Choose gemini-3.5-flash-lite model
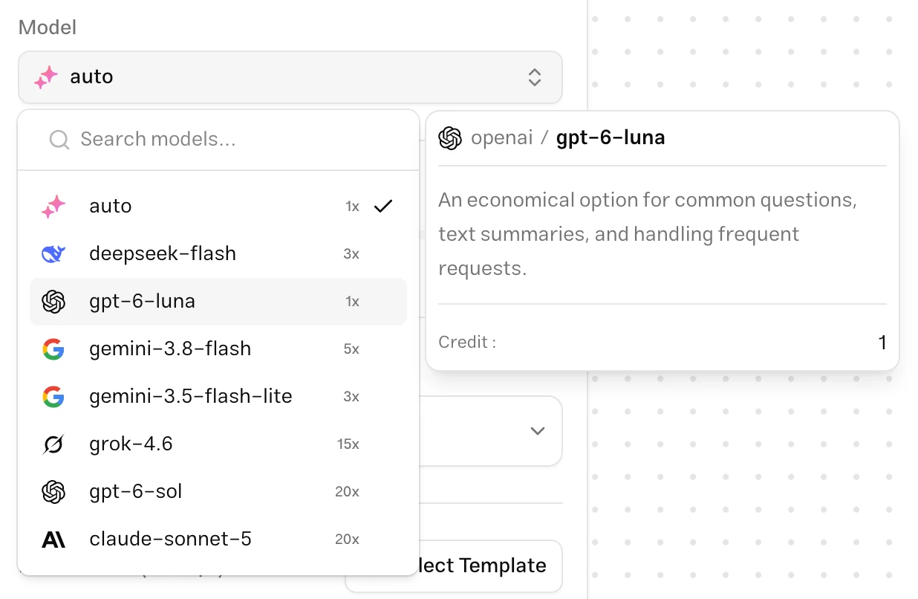 pos(218,396)
